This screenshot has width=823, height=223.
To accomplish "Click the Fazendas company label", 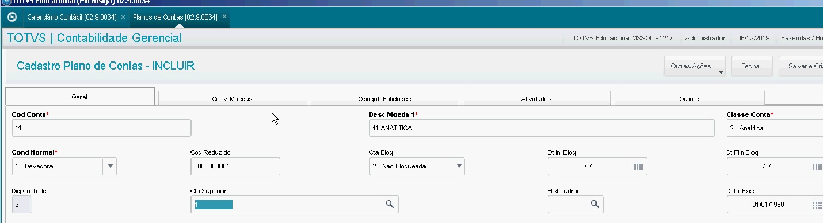I will pos(801,38).
